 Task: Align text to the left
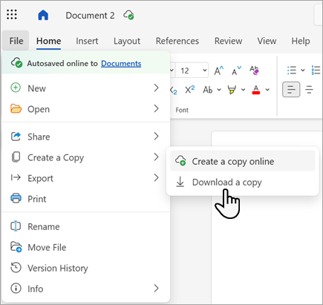291,89
